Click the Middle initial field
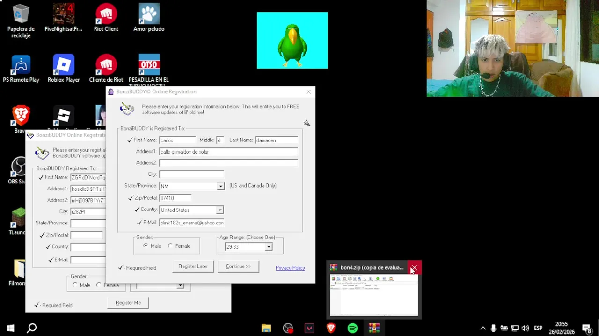This screenshot has height=336, width=599. pos(219,140)
